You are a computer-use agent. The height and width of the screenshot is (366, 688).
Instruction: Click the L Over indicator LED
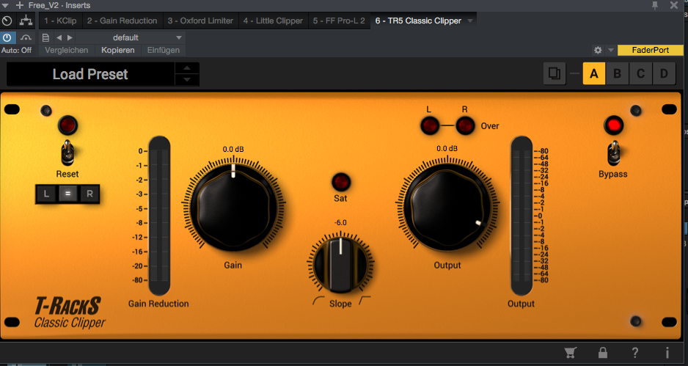coord(430,125)
